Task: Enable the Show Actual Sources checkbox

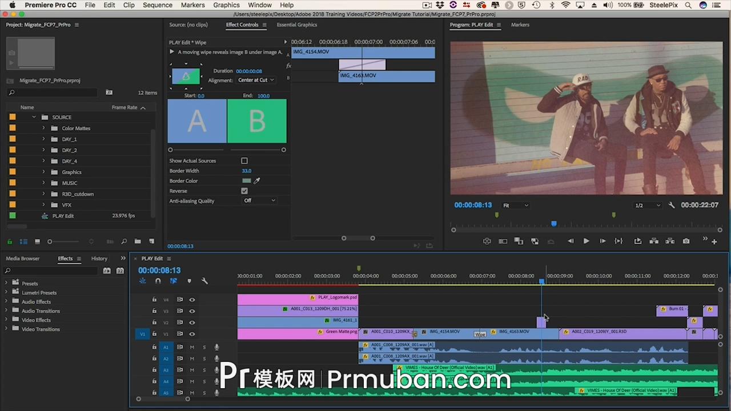Action: [244, 160]
